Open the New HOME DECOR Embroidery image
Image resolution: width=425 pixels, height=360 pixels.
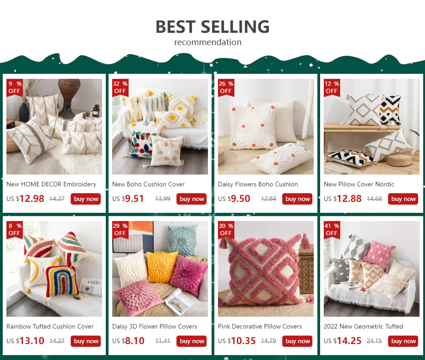tap(54, 127)
